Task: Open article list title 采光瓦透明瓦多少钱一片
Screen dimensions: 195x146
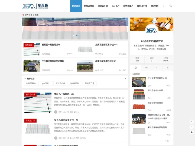Action: (x=66, y=120)
